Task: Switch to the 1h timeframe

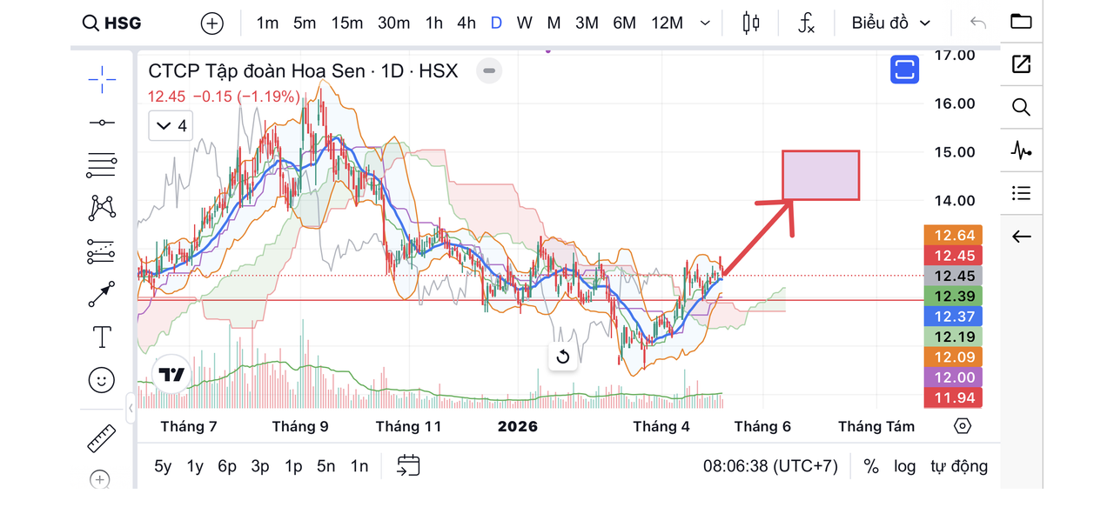Action: pyautogui.click(x=434, y=23)
